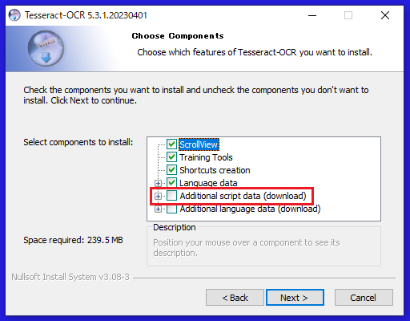
Task: Toggle the Language data checkbox
Action: click(x=171, y=183)
